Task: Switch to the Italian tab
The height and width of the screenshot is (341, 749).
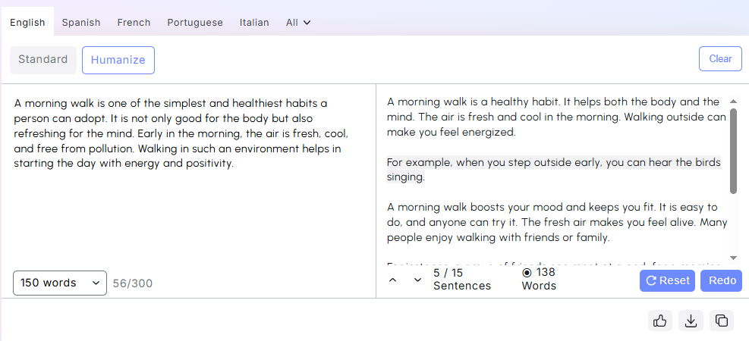Action: tap(254, 22)
